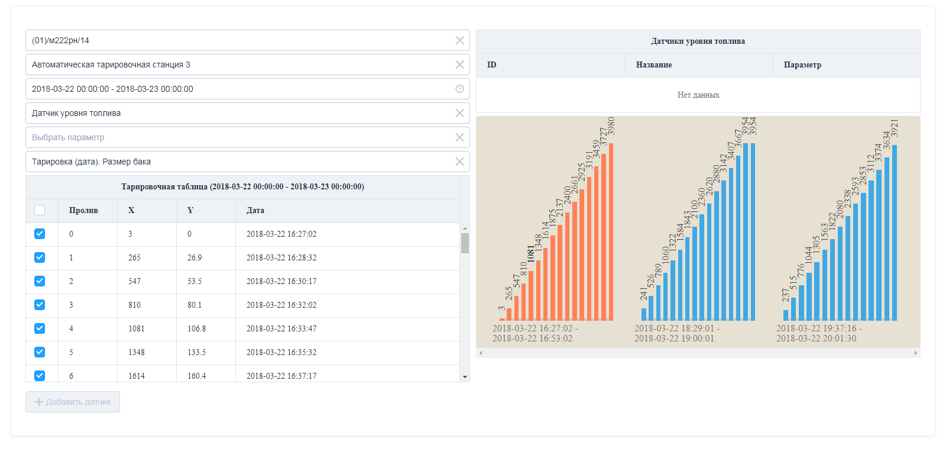946x461 pixels.
Task: Click the date range input field
Action: pyautogui.click(x=237, y=89)
